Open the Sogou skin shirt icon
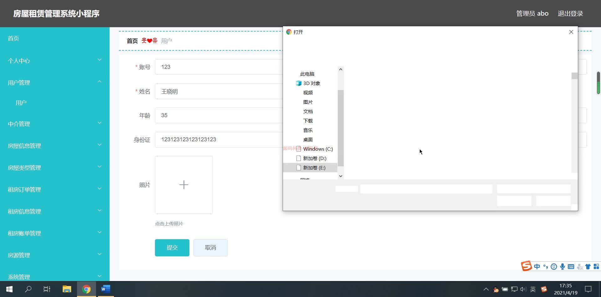This screenshot has width=601, height=297. click(588, 266)
